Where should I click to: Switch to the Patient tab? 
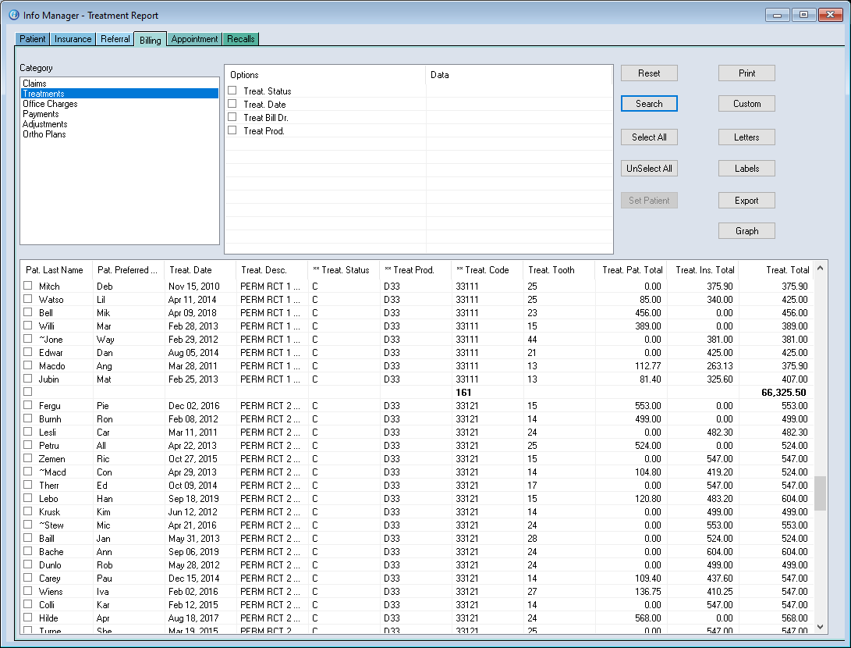pos(33,39)
